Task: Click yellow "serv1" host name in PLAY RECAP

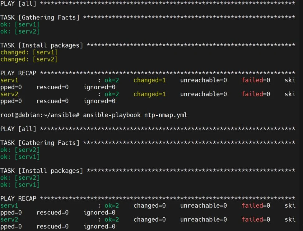Action: click(9, 80)
